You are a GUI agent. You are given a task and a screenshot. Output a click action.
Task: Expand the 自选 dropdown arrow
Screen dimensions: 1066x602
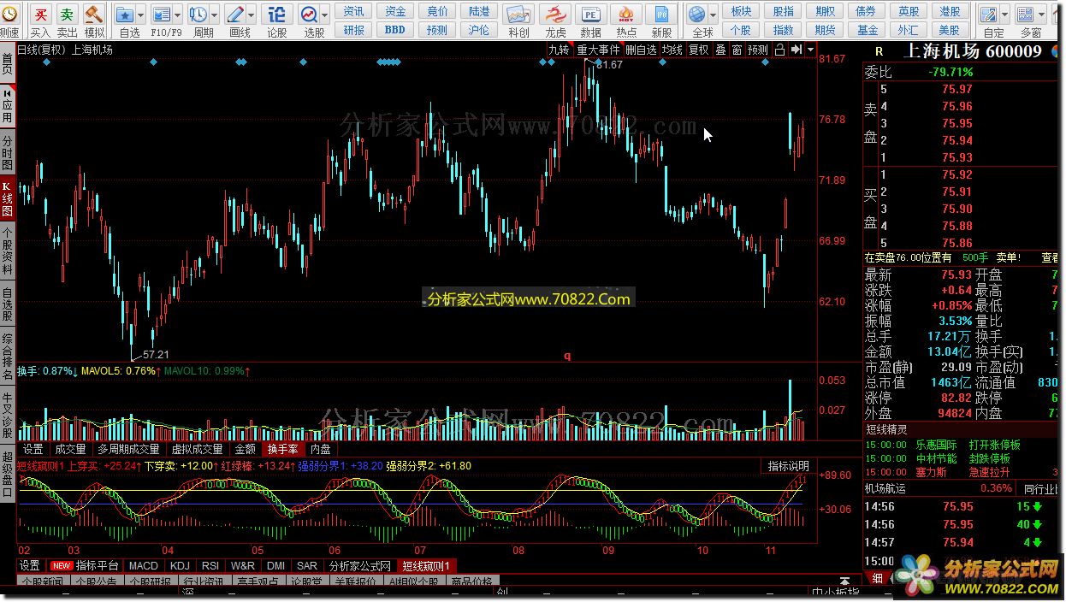[141, 15]
